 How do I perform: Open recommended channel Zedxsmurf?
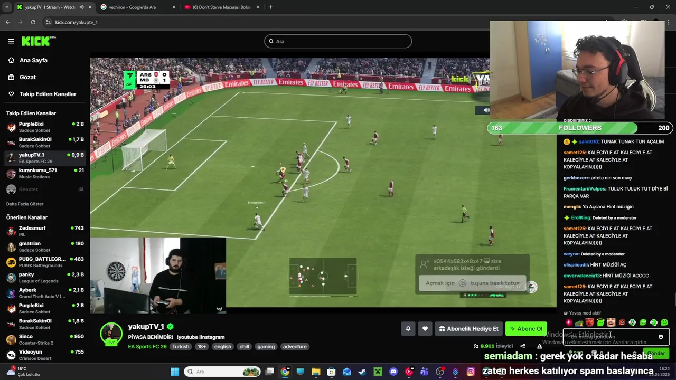(45, 231)
